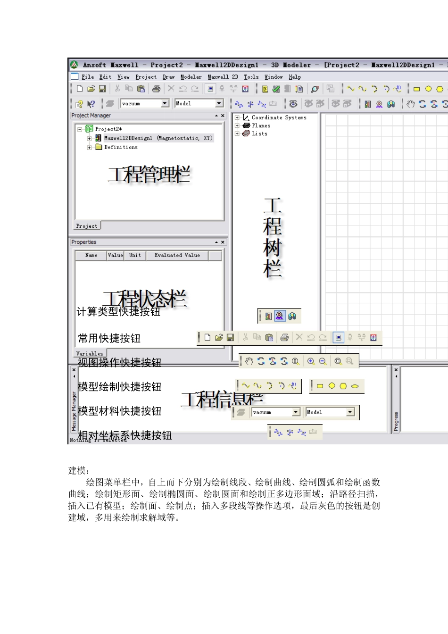Click the green checkmark Validate icon
Screen dimensions: 448x634
pos(276,89)
